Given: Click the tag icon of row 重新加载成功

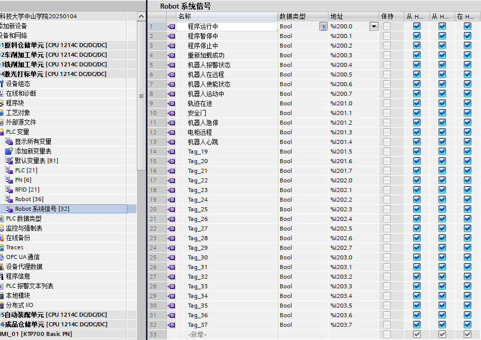Looking at the screenshot, I should (171, 56).
